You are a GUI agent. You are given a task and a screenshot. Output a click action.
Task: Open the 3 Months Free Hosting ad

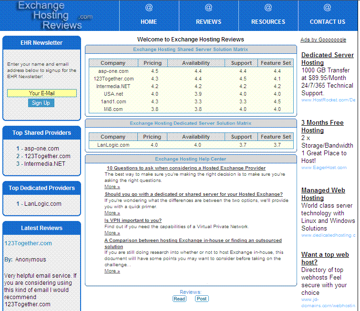[x=322, y=126]
